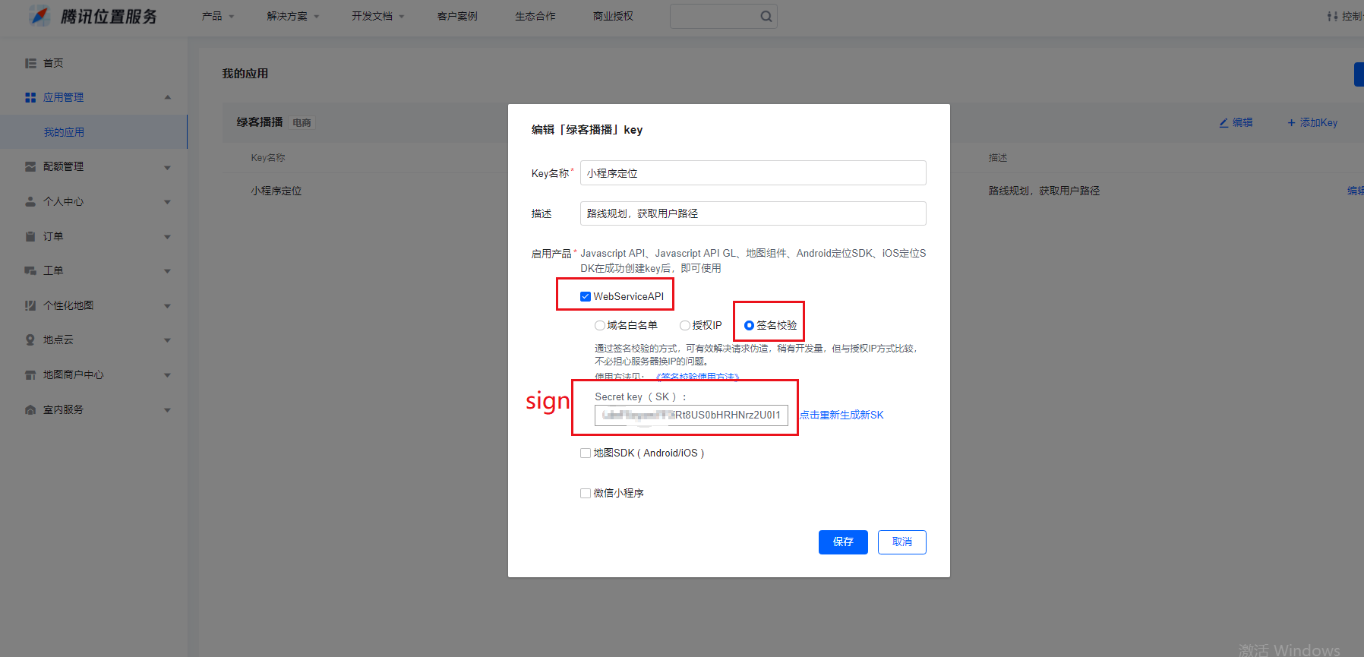Select the 域名白名单 radio option
The image size is (1364, 657).
(x=600, y=326)
